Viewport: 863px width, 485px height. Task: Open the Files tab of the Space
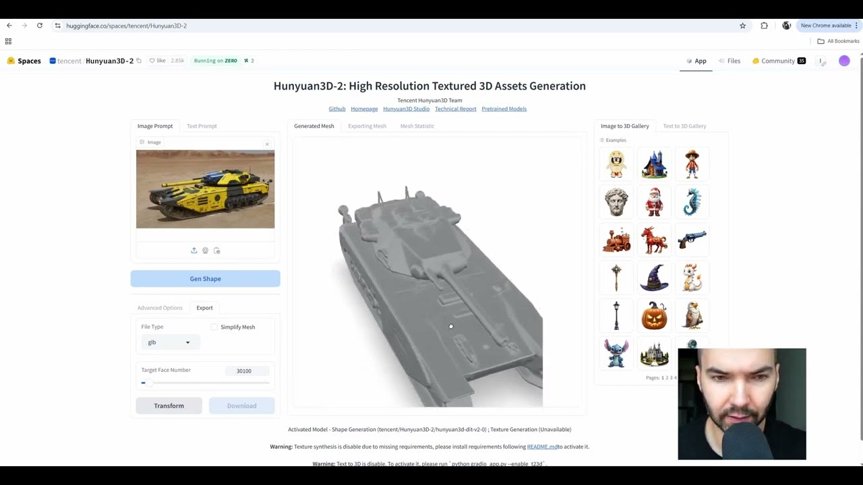pyautogui.click(x=730, y=61)
